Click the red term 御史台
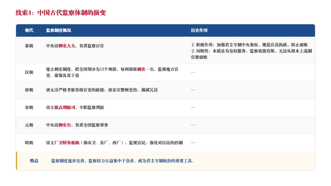This screenshot has width=331, height=186. 64,125
